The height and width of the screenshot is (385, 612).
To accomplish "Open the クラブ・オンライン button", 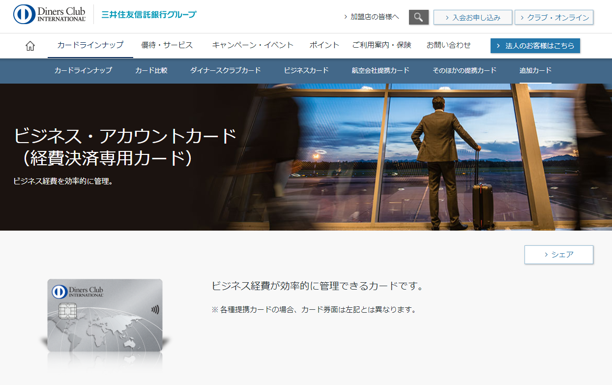I will [x=554, y=17].
